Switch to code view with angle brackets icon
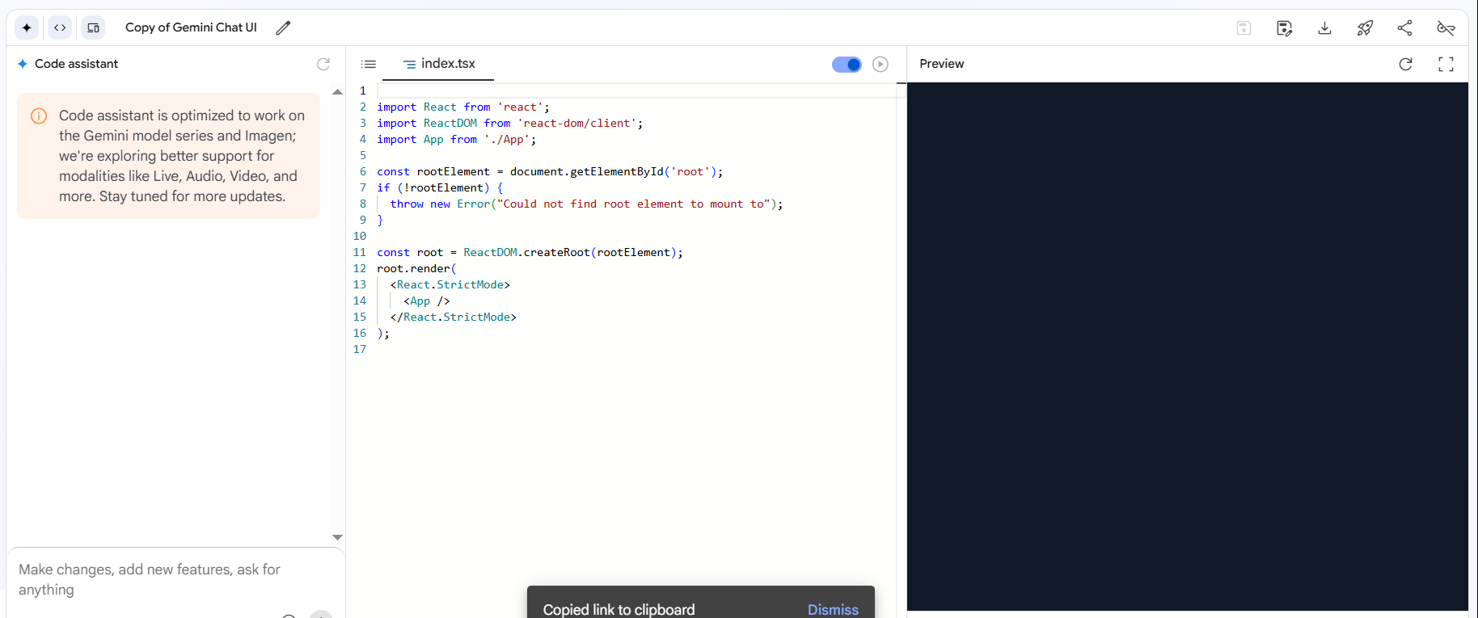1478x618 pixels. [60, 27]
